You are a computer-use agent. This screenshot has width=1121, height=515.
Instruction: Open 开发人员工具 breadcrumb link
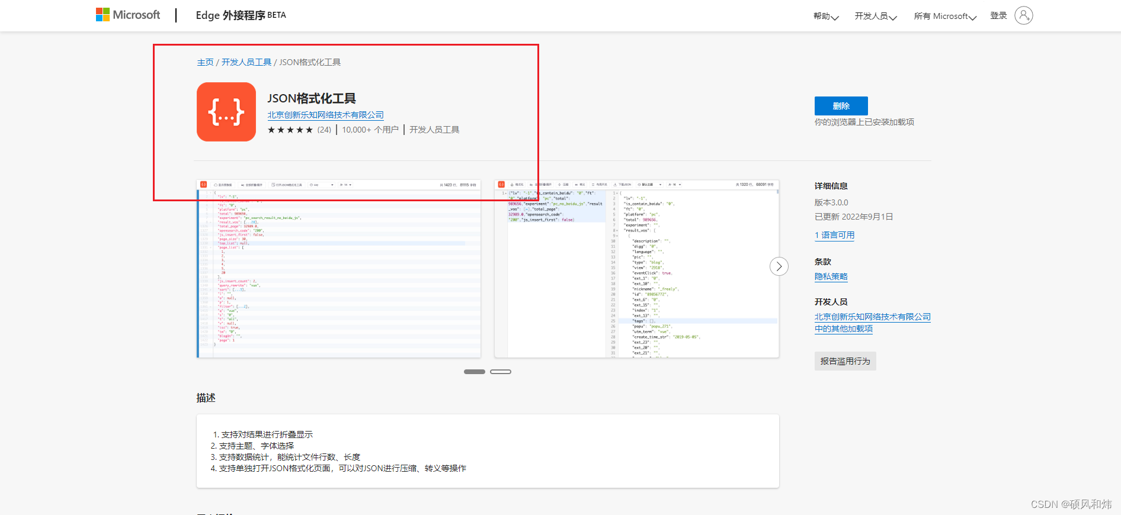pyautogui.click(x=246, y=62)
